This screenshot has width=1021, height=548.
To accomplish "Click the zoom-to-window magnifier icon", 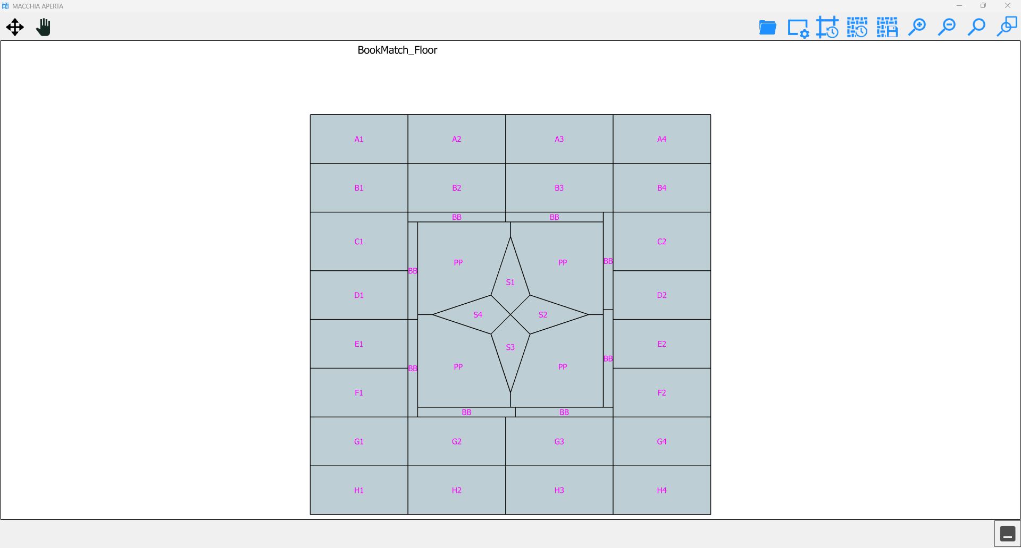I will [x=1007, y=26].
